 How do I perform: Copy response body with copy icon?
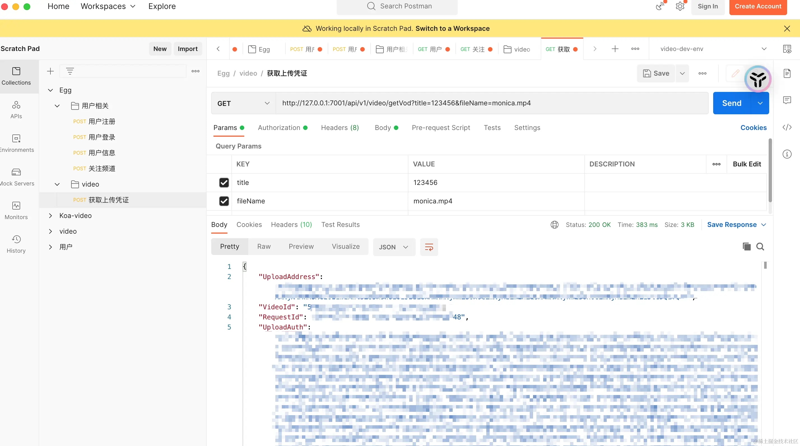tap(746, 247)
